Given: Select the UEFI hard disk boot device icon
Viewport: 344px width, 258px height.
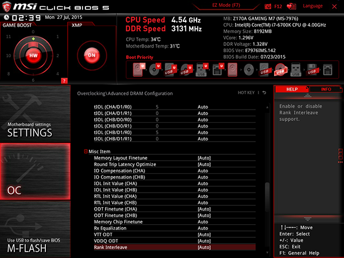Looking at the screenshot, I should tap(139, 70).
